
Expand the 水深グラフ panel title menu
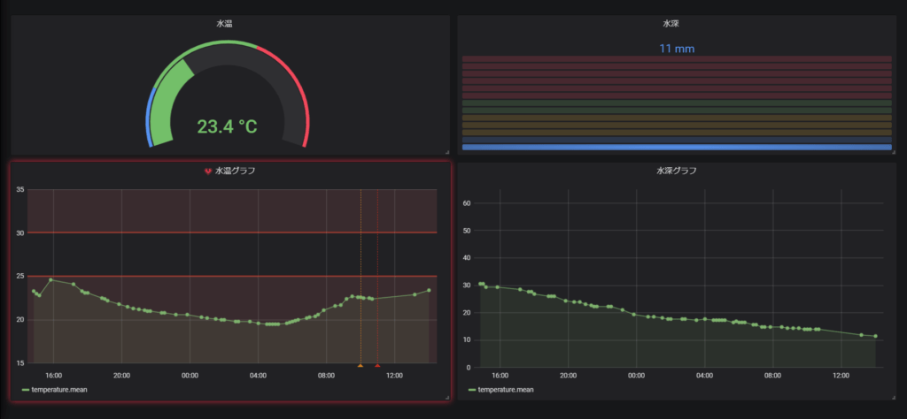676,171
